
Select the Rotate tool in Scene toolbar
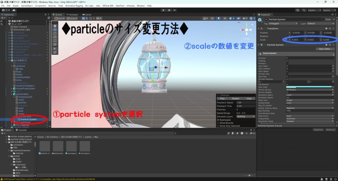pos(55,33)
